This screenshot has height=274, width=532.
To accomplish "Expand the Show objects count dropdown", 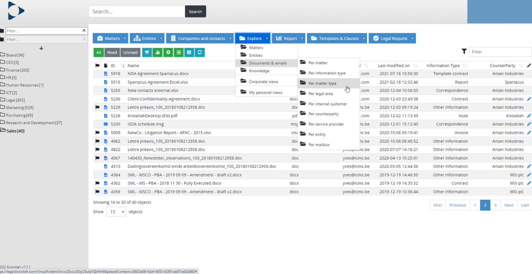I will [116, 211].
